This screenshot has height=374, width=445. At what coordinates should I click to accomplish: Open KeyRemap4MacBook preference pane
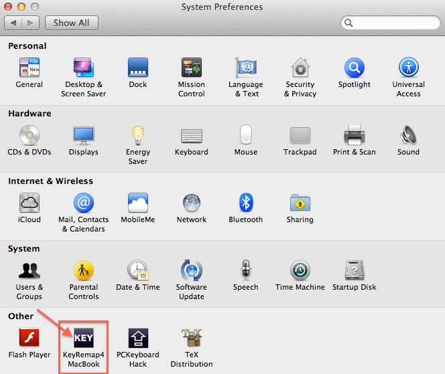click(83, 338)
